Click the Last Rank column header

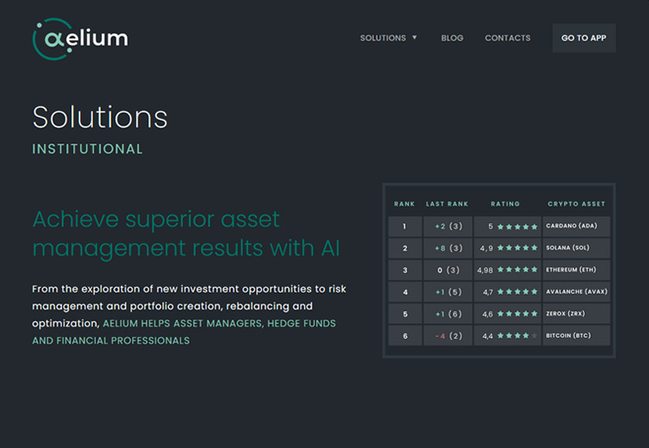click(x=447, y=204)
